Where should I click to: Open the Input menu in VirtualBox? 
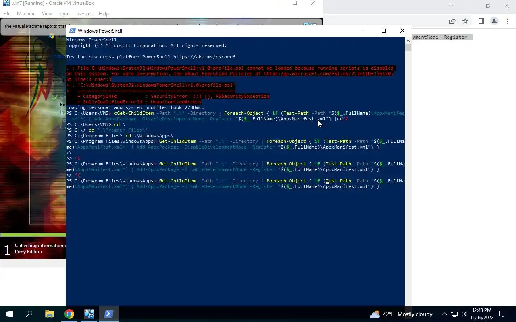click(64, 13)
